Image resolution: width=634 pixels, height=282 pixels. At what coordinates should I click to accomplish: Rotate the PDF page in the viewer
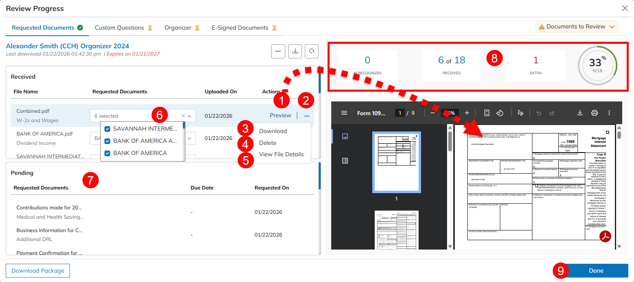[x=500, y=113]
